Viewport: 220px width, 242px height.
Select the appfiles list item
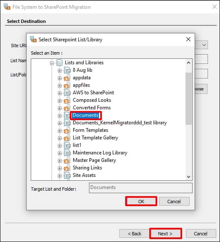coord(81,85)
